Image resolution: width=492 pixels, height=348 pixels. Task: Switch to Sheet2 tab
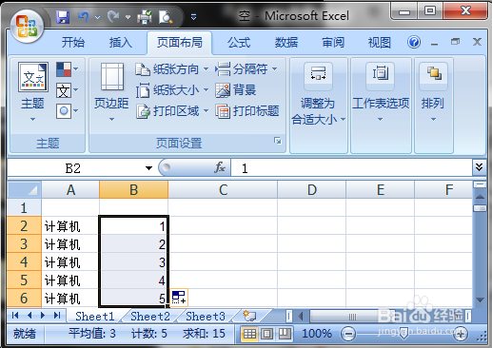tap(150, 316)
